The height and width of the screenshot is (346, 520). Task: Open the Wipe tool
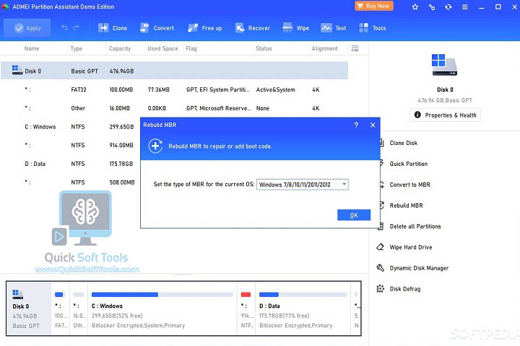coord(296,28)
